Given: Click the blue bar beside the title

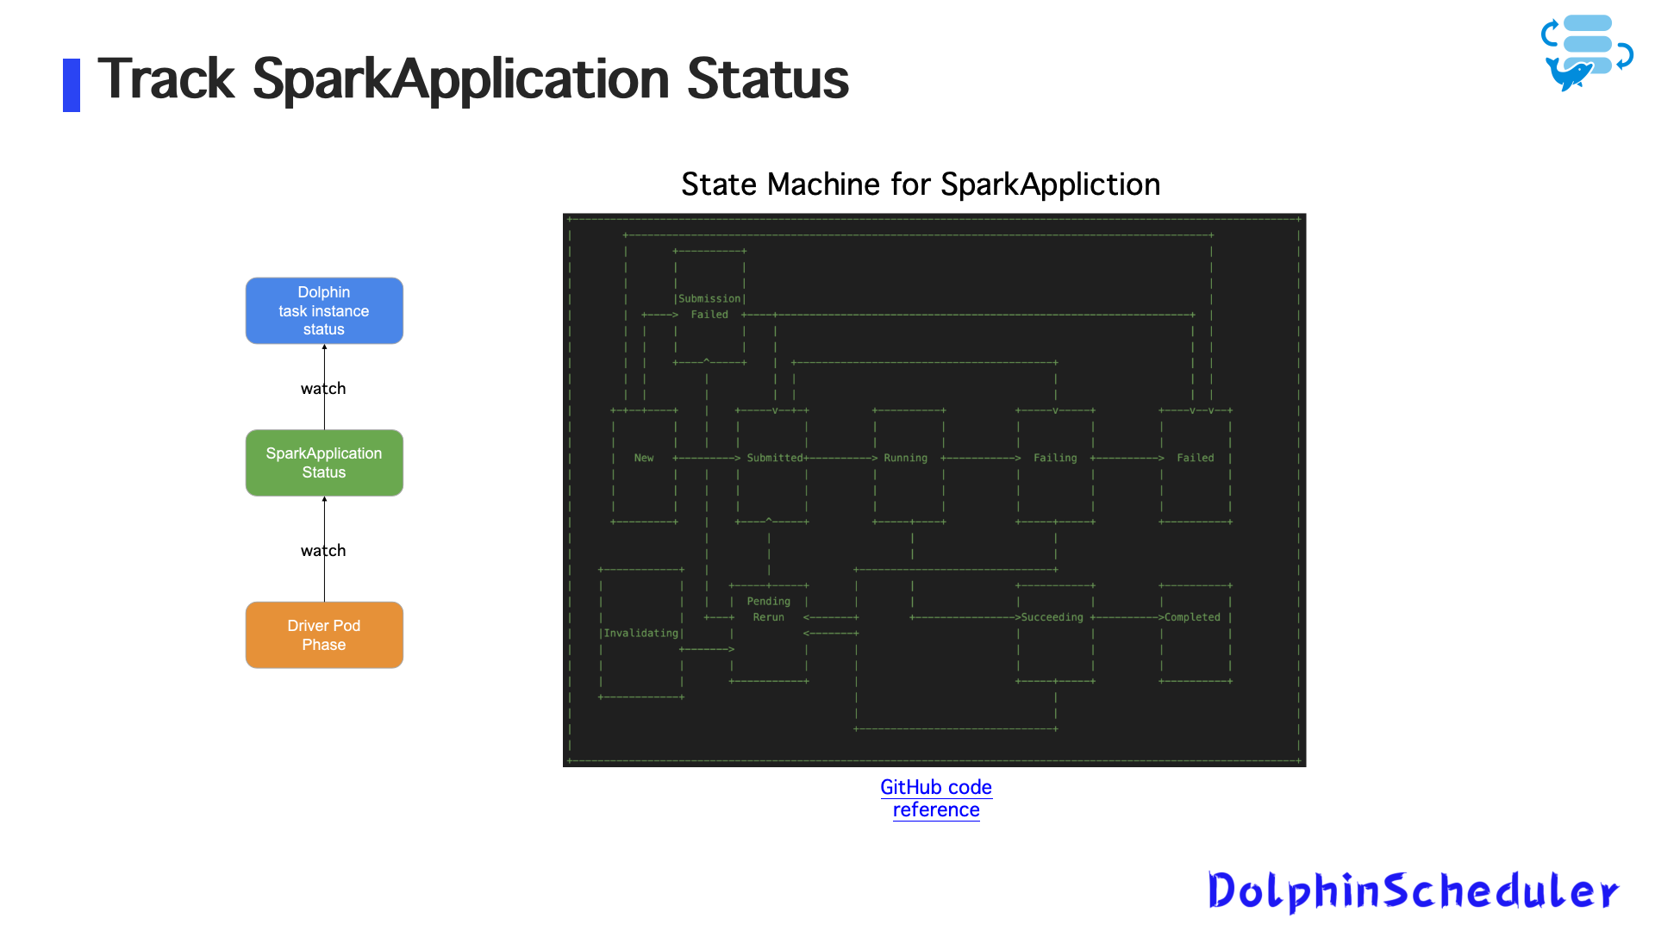Looking at the screenshot, I should [x=72, y=84].
